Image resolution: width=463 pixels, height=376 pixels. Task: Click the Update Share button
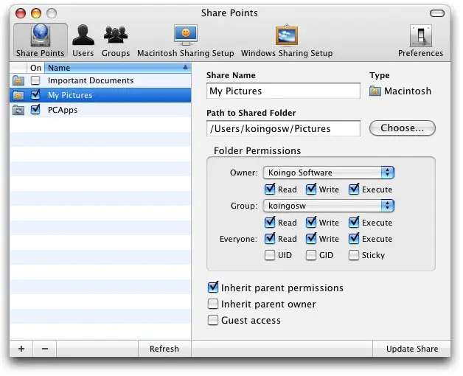tap(412, 349)
